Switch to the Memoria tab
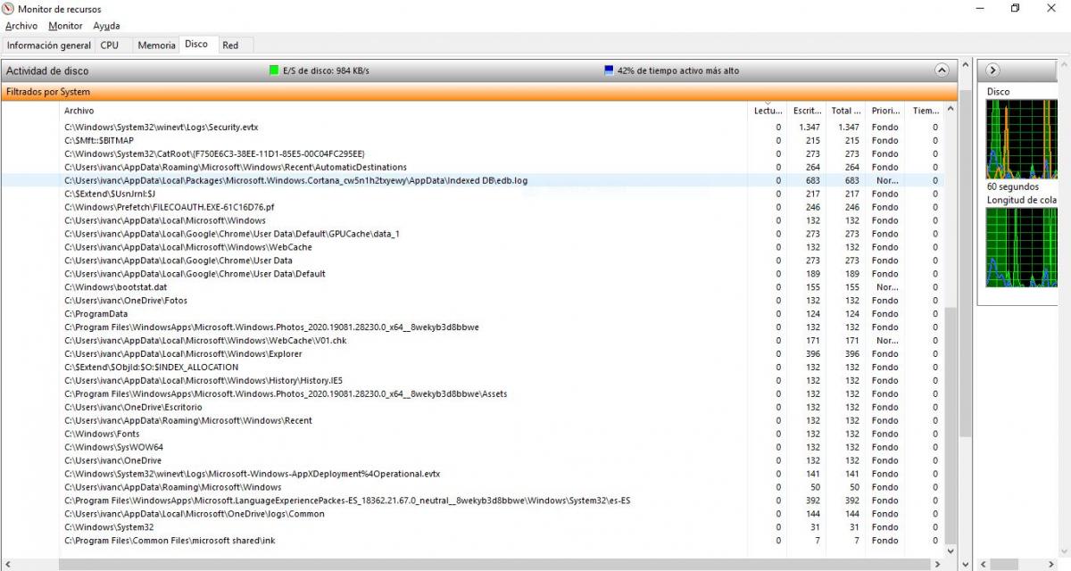1071x571 pixels. click(x=156, y=46)
